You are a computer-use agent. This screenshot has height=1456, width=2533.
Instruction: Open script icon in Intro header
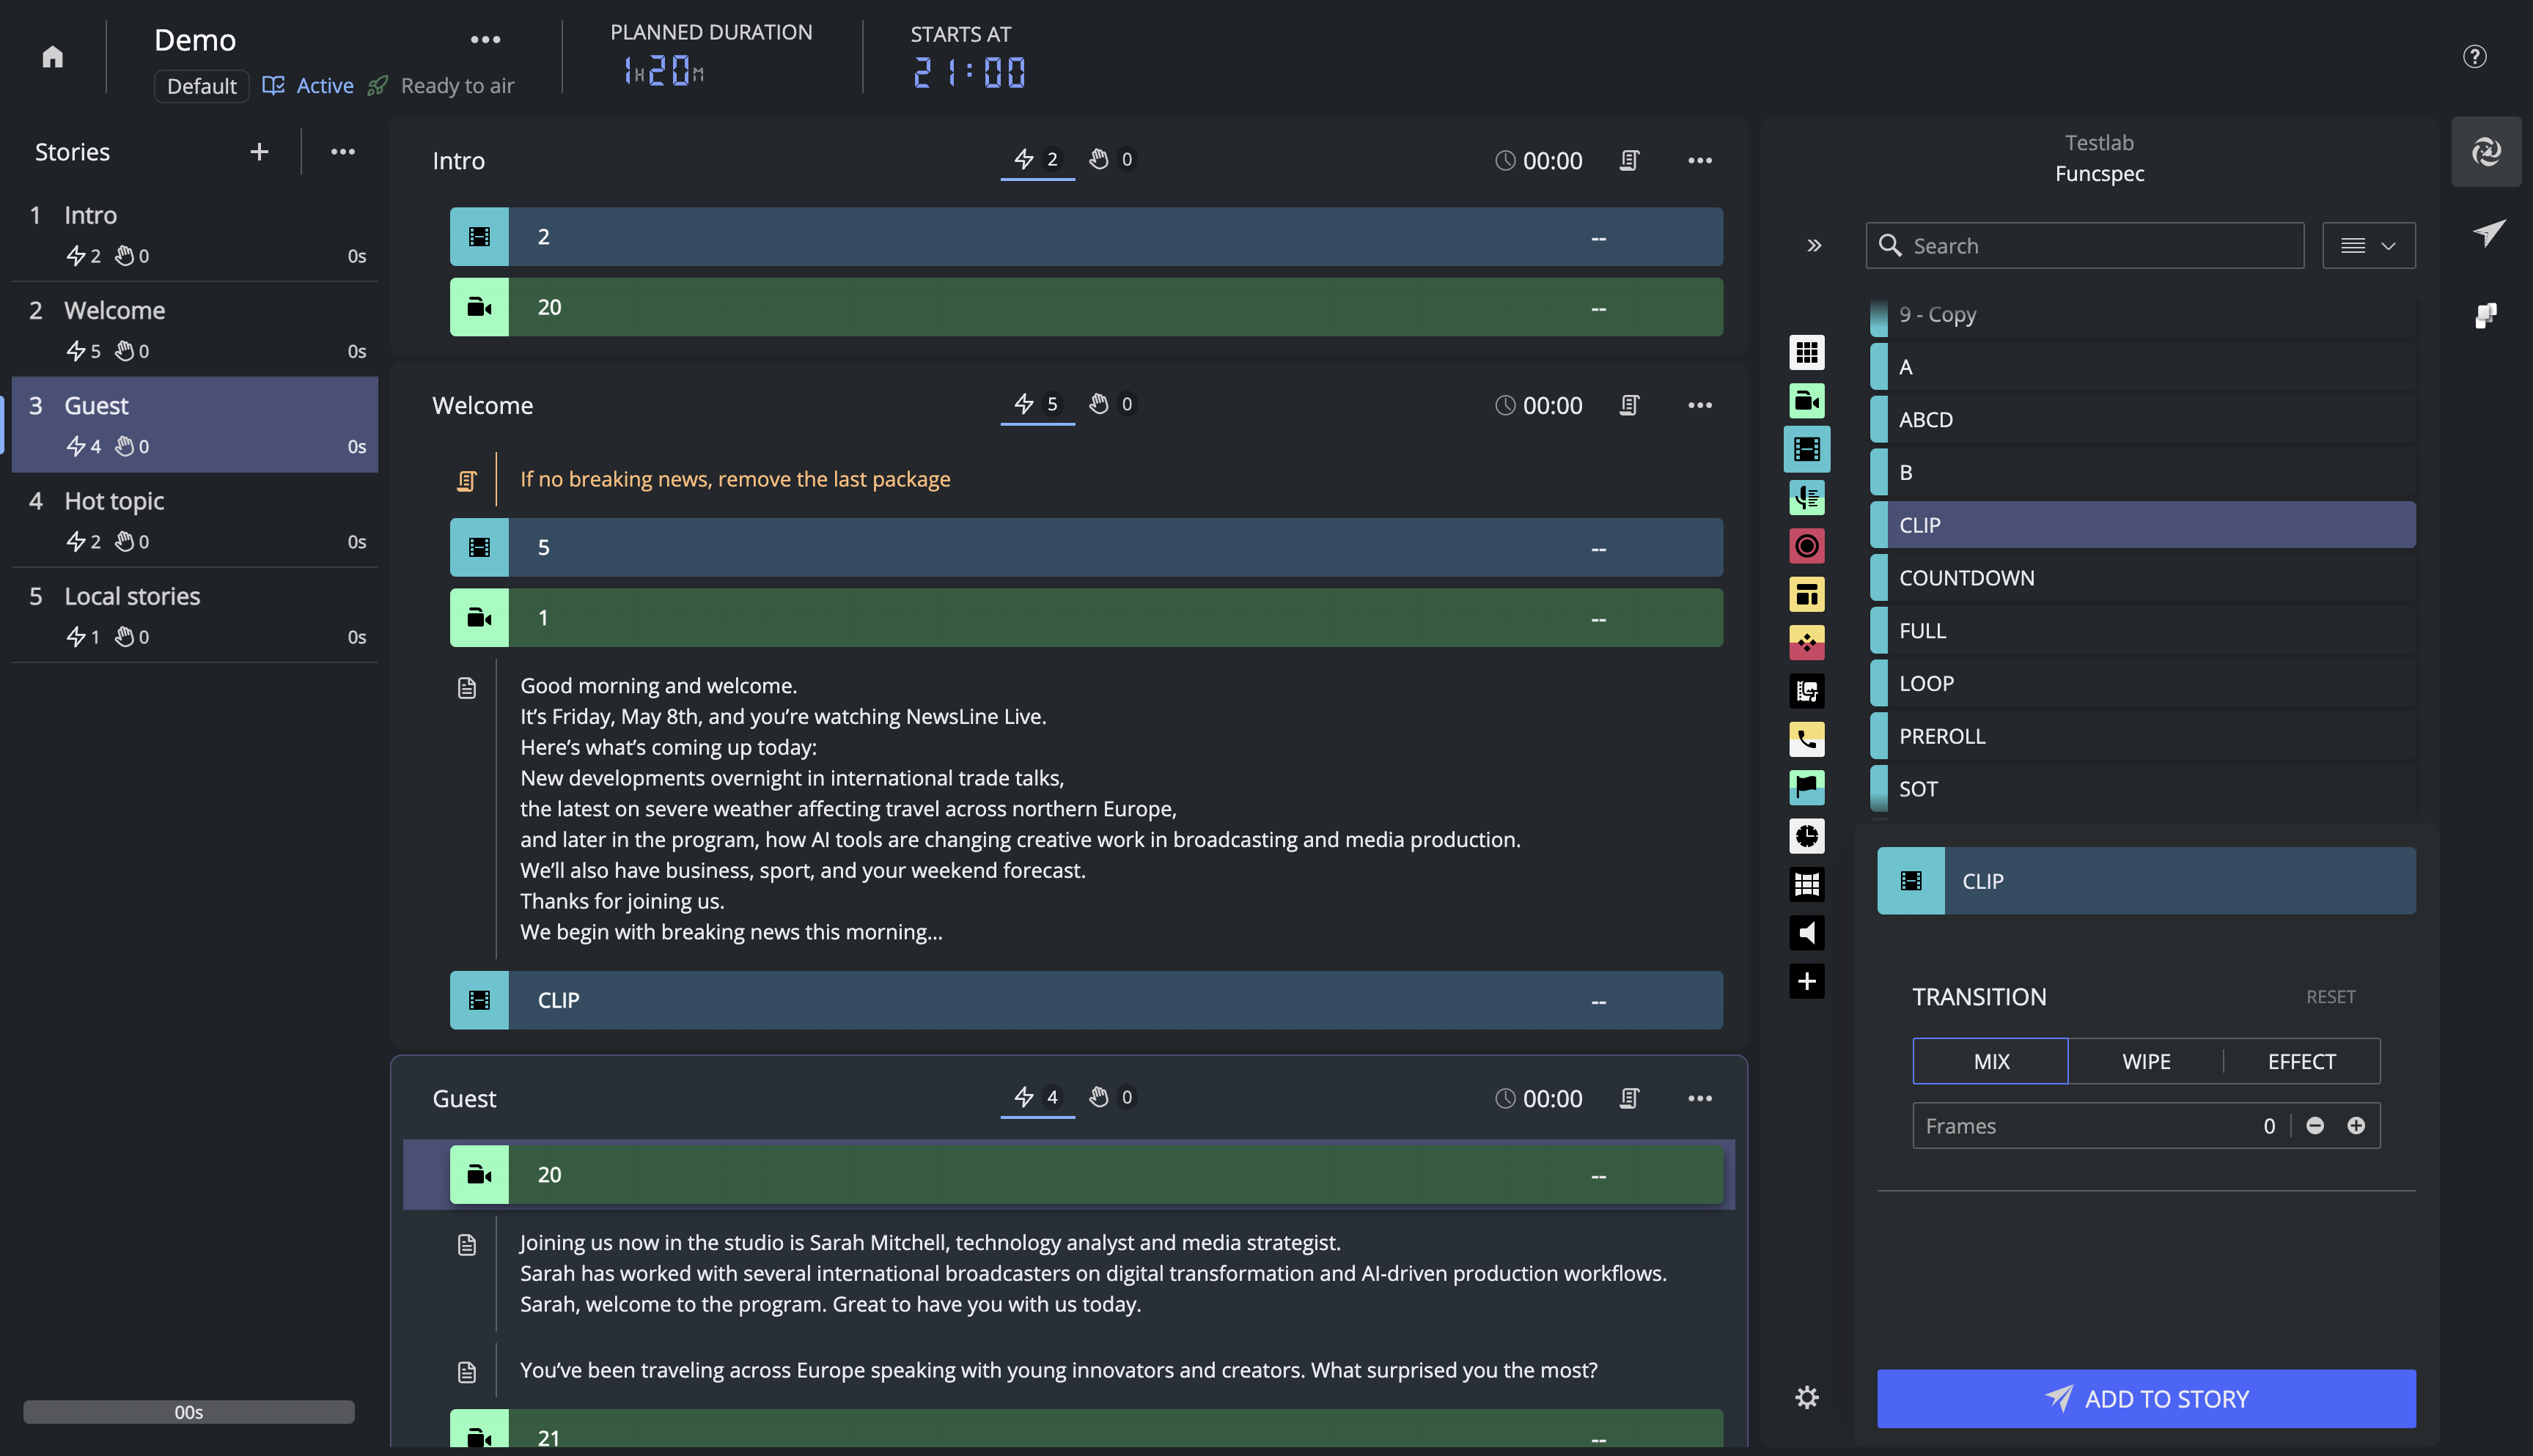1628,160
